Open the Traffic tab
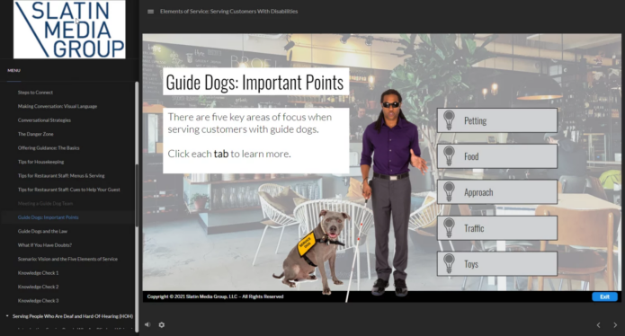Image resolution: width=625 pixels, height=336 pixels. click(x=497, y=227)
